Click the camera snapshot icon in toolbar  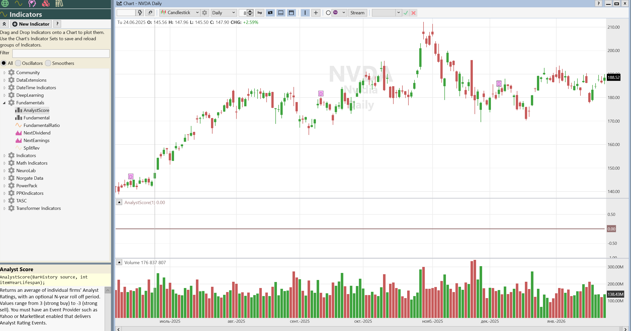coord(270,13)
